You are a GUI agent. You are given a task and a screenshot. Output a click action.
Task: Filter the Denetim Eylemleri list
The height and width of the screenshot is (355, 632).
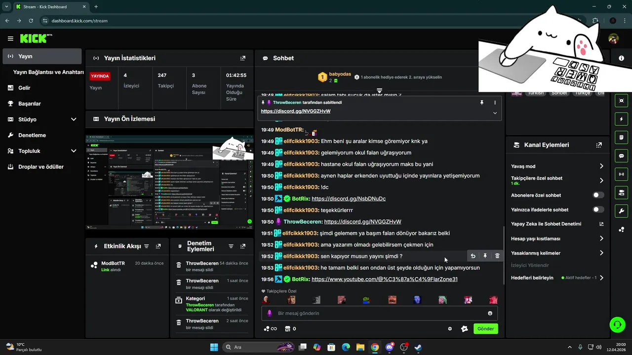[x=231, y=246]
